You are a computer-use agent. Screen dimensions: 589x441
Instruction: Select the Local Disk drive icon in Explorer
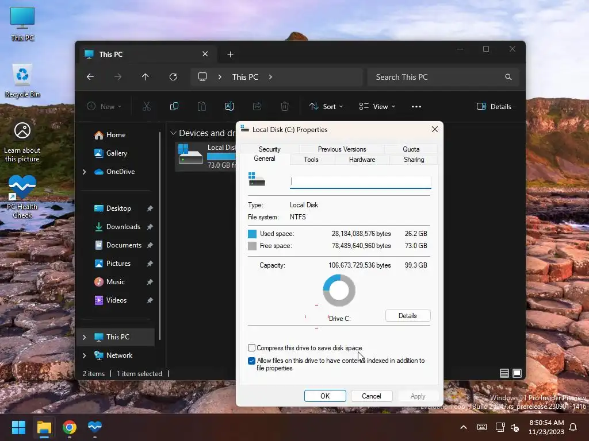point(190,154)
